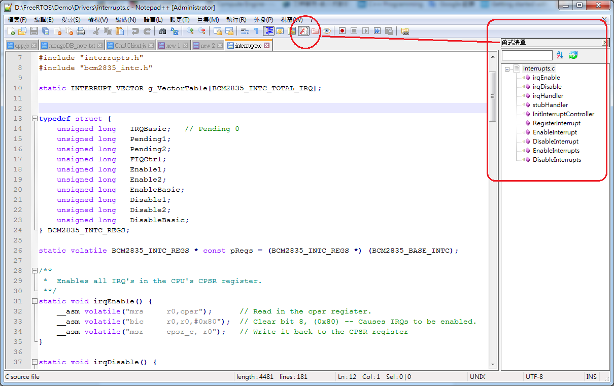This screenshot has height=386, width=614.
Task: Refresh the function list
Action: (x=573, y=54)
